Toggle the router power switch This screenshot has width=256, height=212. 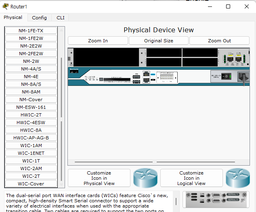[226, 76]
